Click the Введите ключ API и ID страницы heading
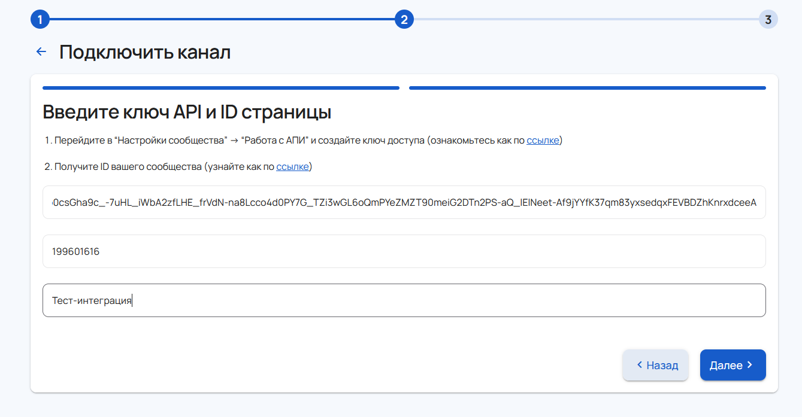This screenshot has width=802, height=417. [187, 112]
